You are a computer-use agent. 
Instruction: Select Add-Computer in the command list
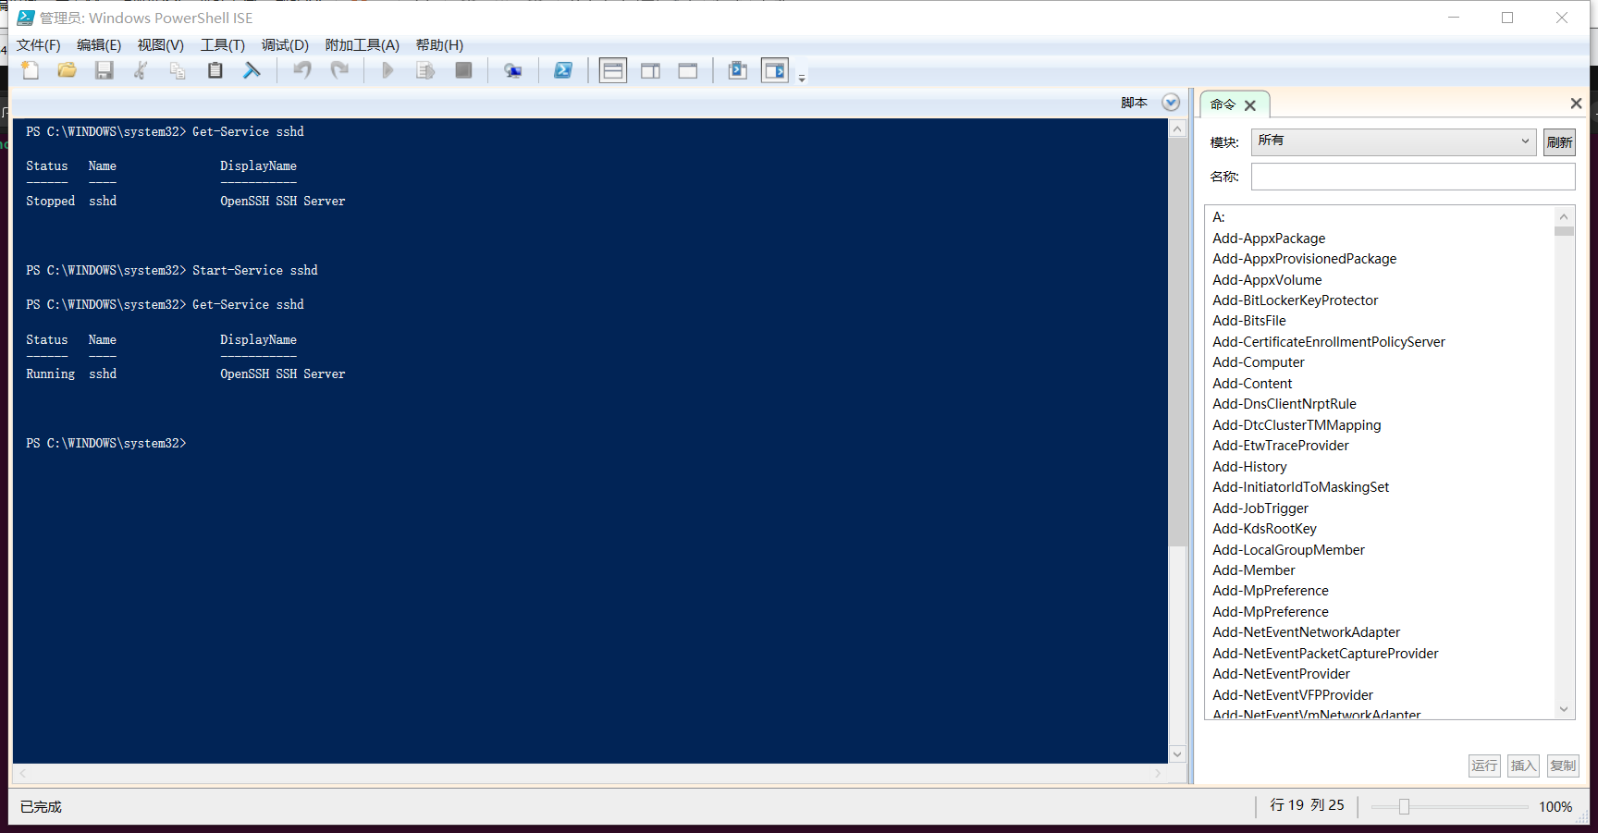coord(1258,362)
